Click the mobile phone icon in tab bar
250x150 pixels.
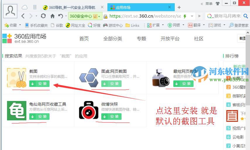click(x=35, y=7)
